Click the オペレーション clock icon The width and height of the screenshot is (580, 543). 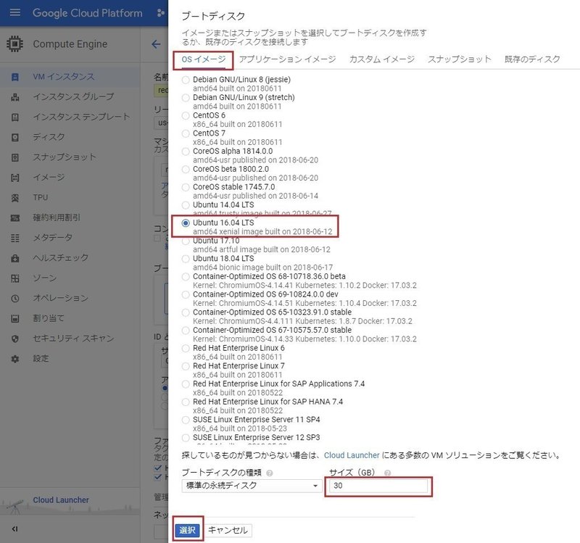(x=15, y=299)
